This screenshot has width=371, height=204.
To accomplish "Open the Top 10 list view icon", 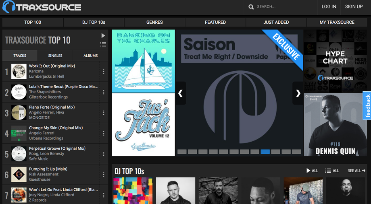I will point(103,44).
